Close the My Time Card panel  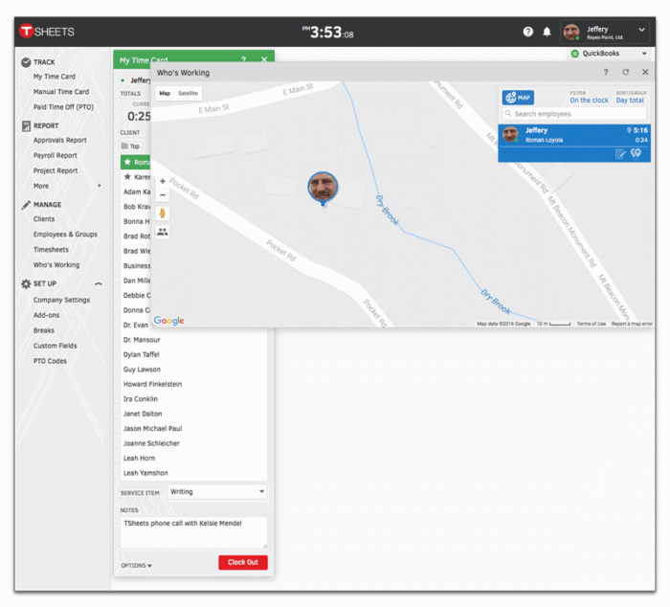264,59
